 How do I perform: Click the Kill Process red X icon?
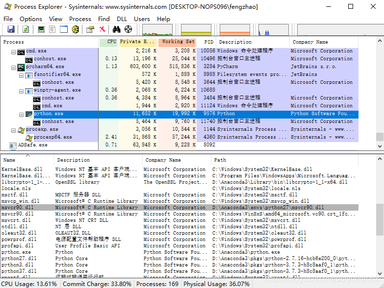(x=102, y=29)
